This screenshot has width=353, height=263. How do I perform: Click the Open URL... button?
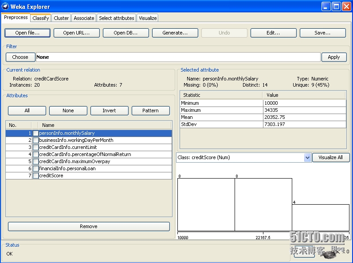77,33
